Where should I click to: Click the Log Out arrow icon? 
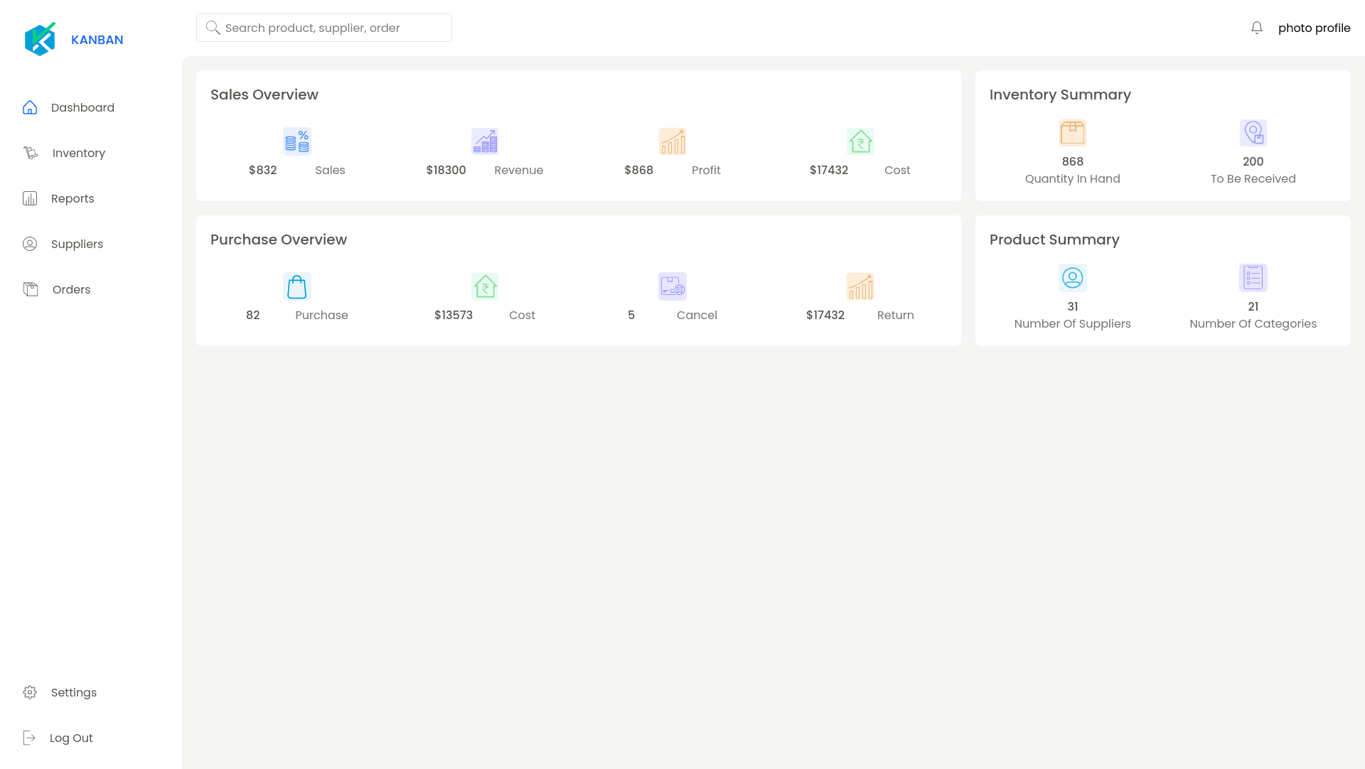tap(30, 738)
